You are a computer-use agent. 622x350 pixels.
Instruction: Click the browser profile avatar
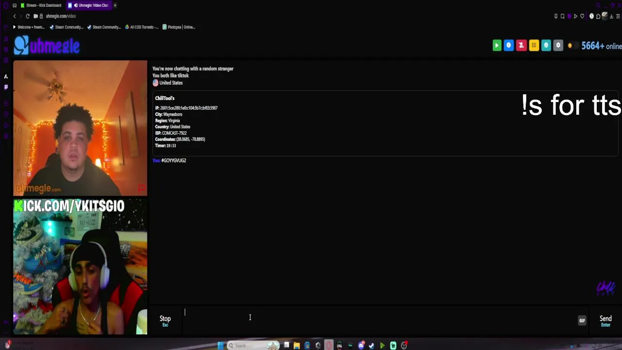tap(605, 16)
